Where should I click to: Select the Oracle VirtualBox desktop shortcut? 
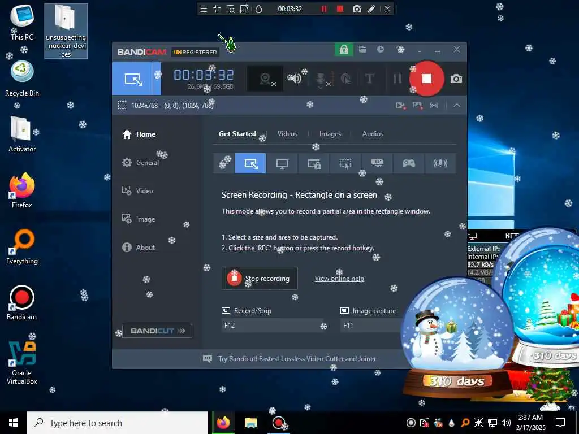click(22, 363)
